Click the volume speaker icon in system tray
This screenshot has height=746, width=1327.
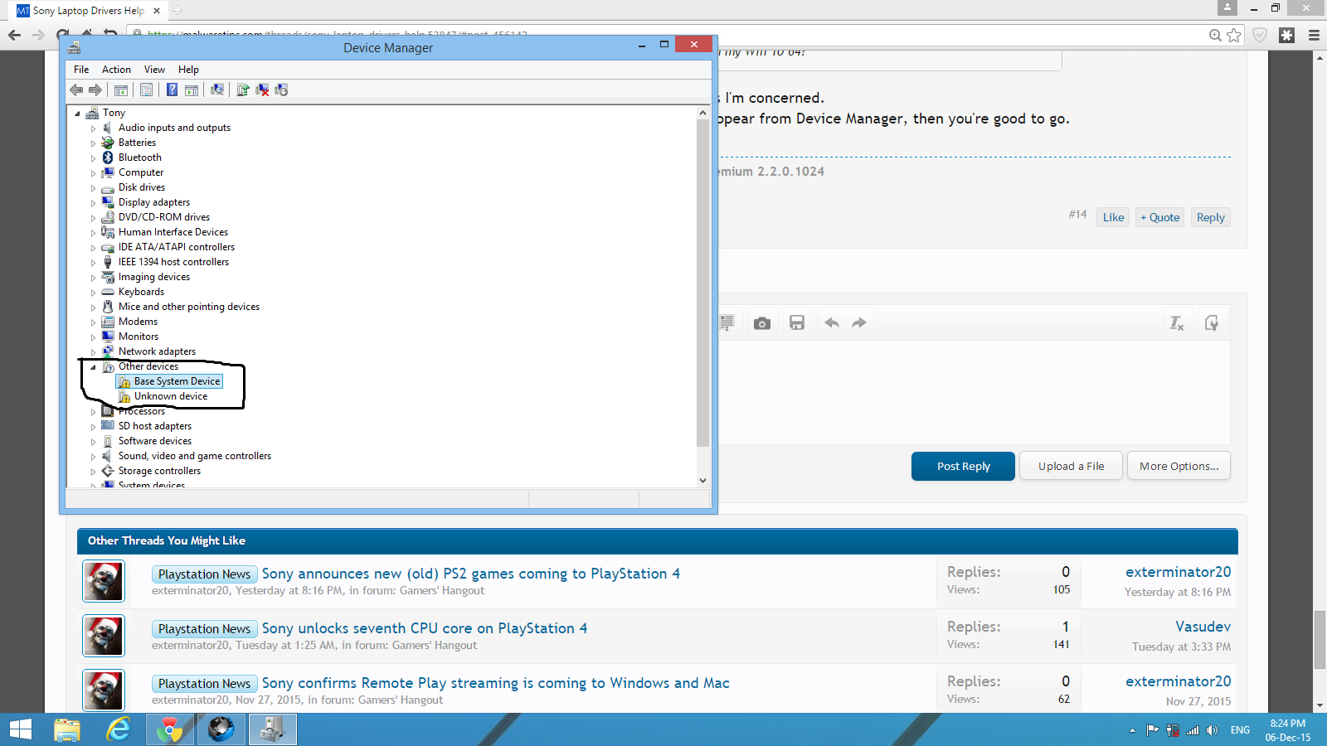tap(1212, 730)
